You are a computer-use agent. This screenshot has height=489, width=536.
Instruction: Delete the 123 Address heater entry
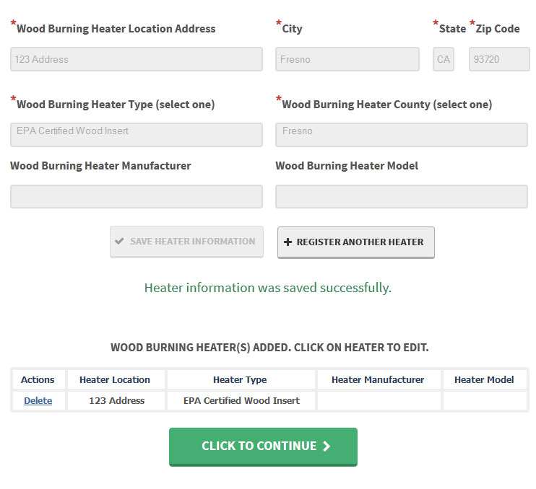38,401
